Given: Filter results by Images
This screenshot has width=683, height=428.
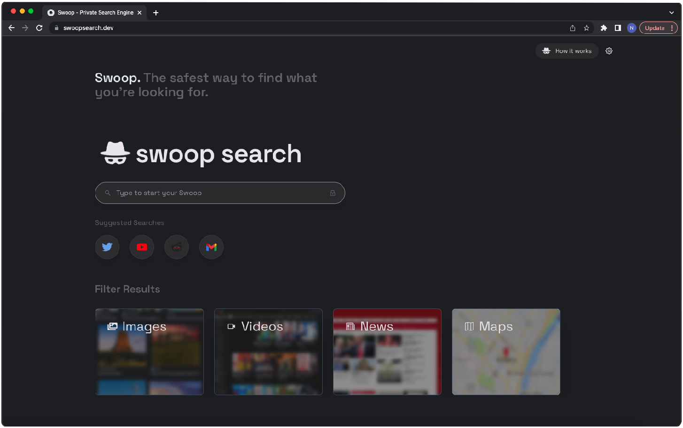Looking at the screenshot, I should point(149,352).
